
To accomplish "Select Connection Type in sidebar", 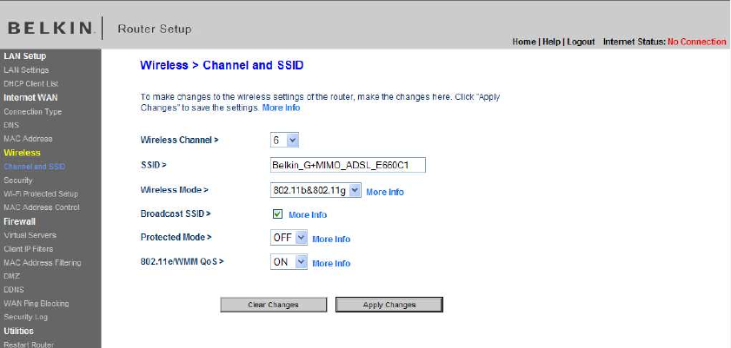I will (33, 112).
